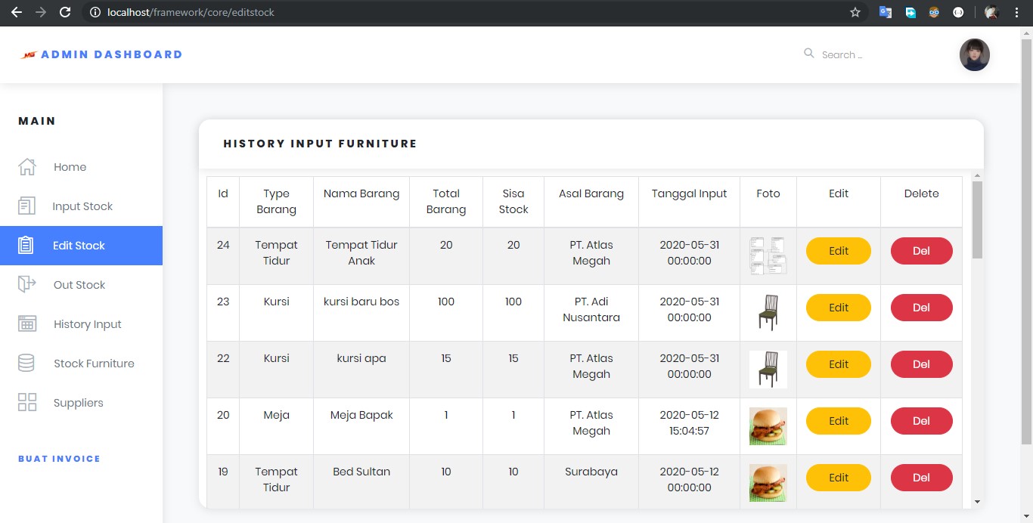
Task: Click the Suppliers grid icon
Action: pyautogui.click(x=27, y=403)
